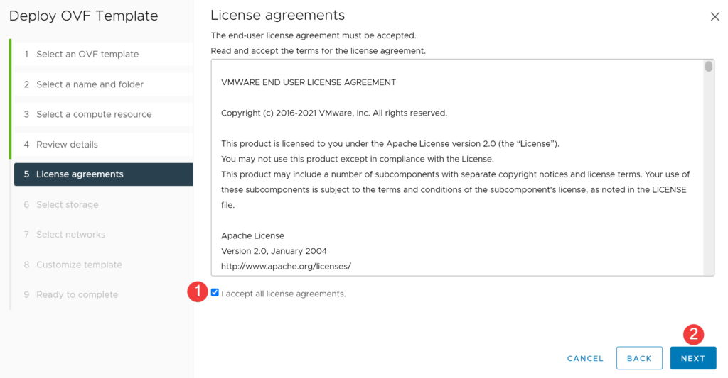This screenshot has height=378, width=728.
Task: Cancel the OVF deployment wizard
Action: pyautogui.click(x=585, y=359)
